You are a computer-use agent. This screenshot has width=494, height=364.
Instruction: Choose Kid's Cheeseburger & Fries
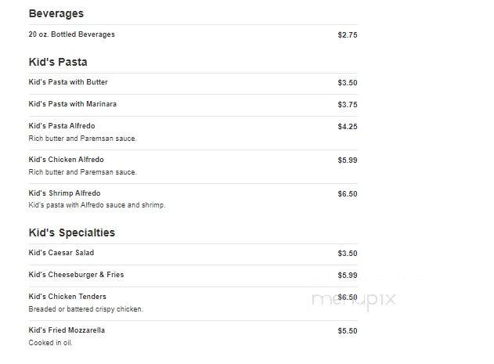click(76, 275)
